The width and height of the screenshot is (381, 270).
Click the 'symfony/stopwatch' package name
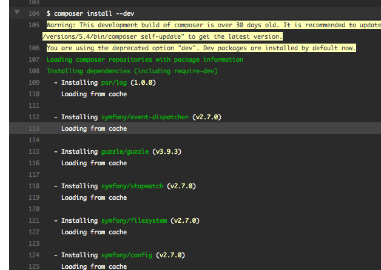(x=132, y=186)
